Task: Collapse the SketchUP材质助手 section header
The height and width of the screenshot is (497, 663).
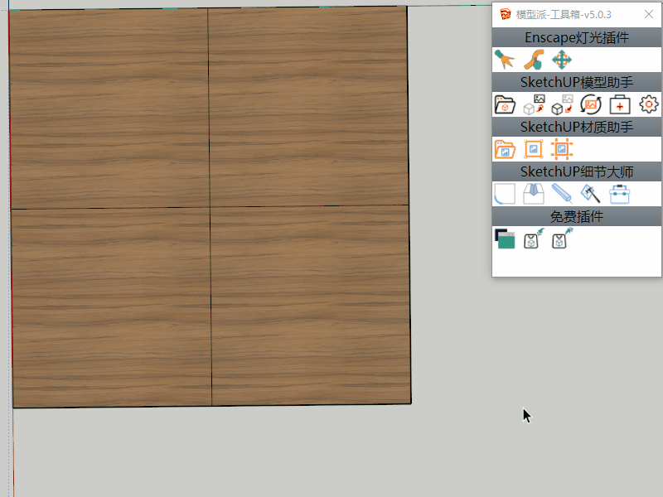Action: (x=577, y=127)
